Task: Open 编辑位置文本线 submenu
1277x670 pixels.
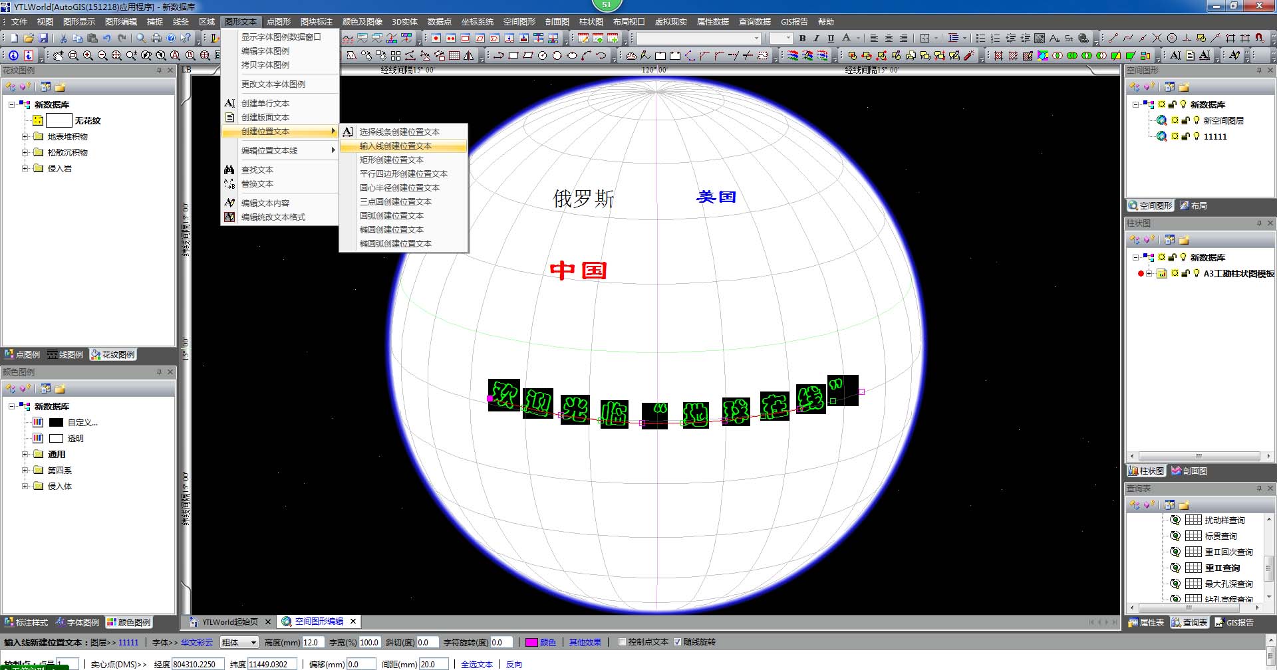Action: tap(279, 150)
